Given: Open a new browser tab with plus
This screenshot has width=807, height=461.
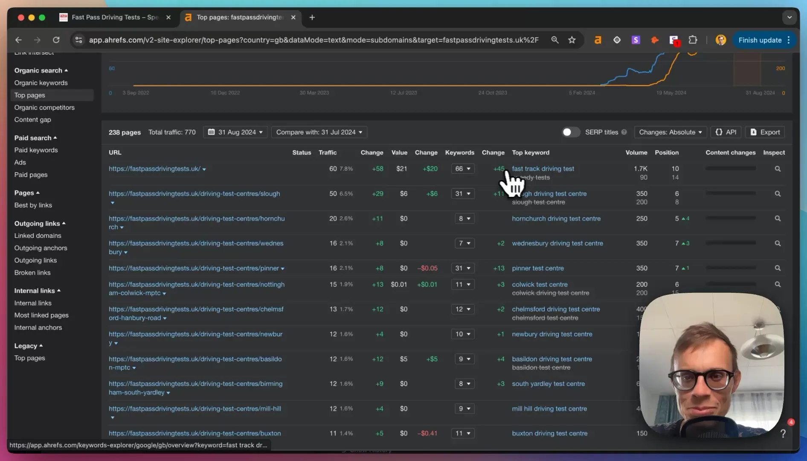Looking at the screenshot, I should pyautogui.click(x=312, y=18).
